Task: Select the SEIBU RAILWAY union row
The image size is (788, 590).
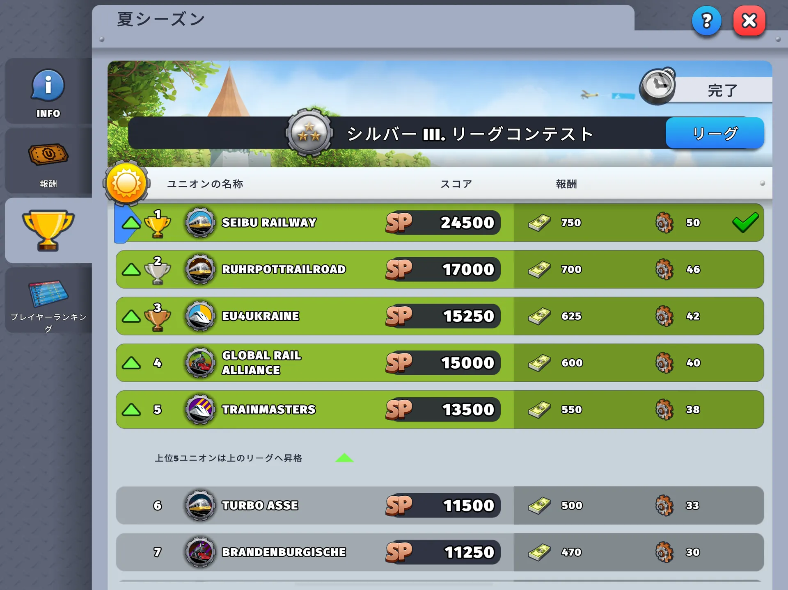Action: [x=439, y=223]
